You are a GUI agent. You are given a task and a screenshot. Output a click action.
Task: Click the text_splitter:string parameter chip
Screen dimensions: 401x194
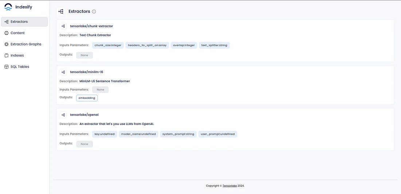point(214,45)
